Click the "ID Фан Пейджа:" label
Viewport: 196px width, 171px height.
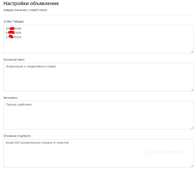click(14, 21)
